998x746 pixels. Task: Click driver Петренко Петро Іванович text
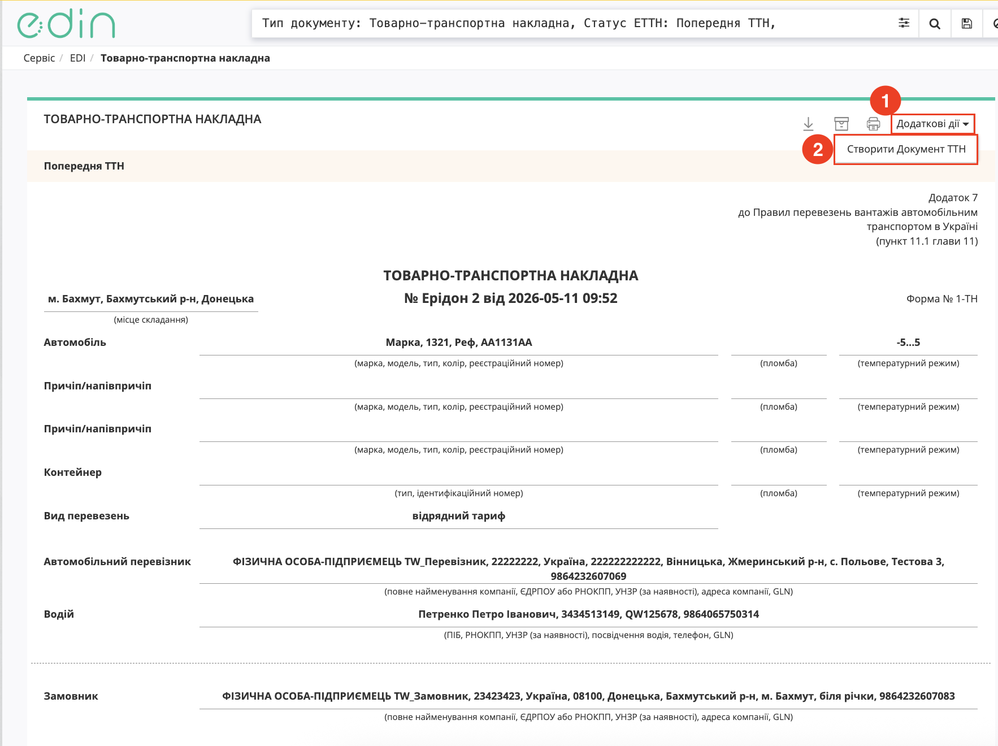pos(588,614)
